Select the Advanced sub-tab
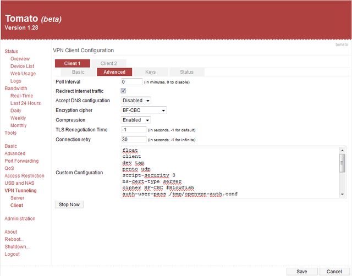The width and height of the screenshot is (352, 276). [x=114, y=72]
